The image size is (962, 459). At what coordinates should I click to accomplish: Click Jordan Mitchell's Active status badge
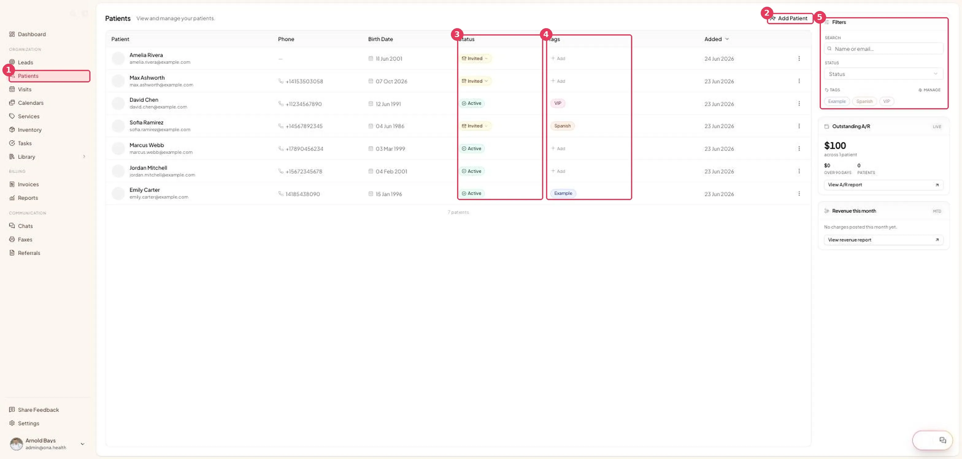click(x=472, y=171)
